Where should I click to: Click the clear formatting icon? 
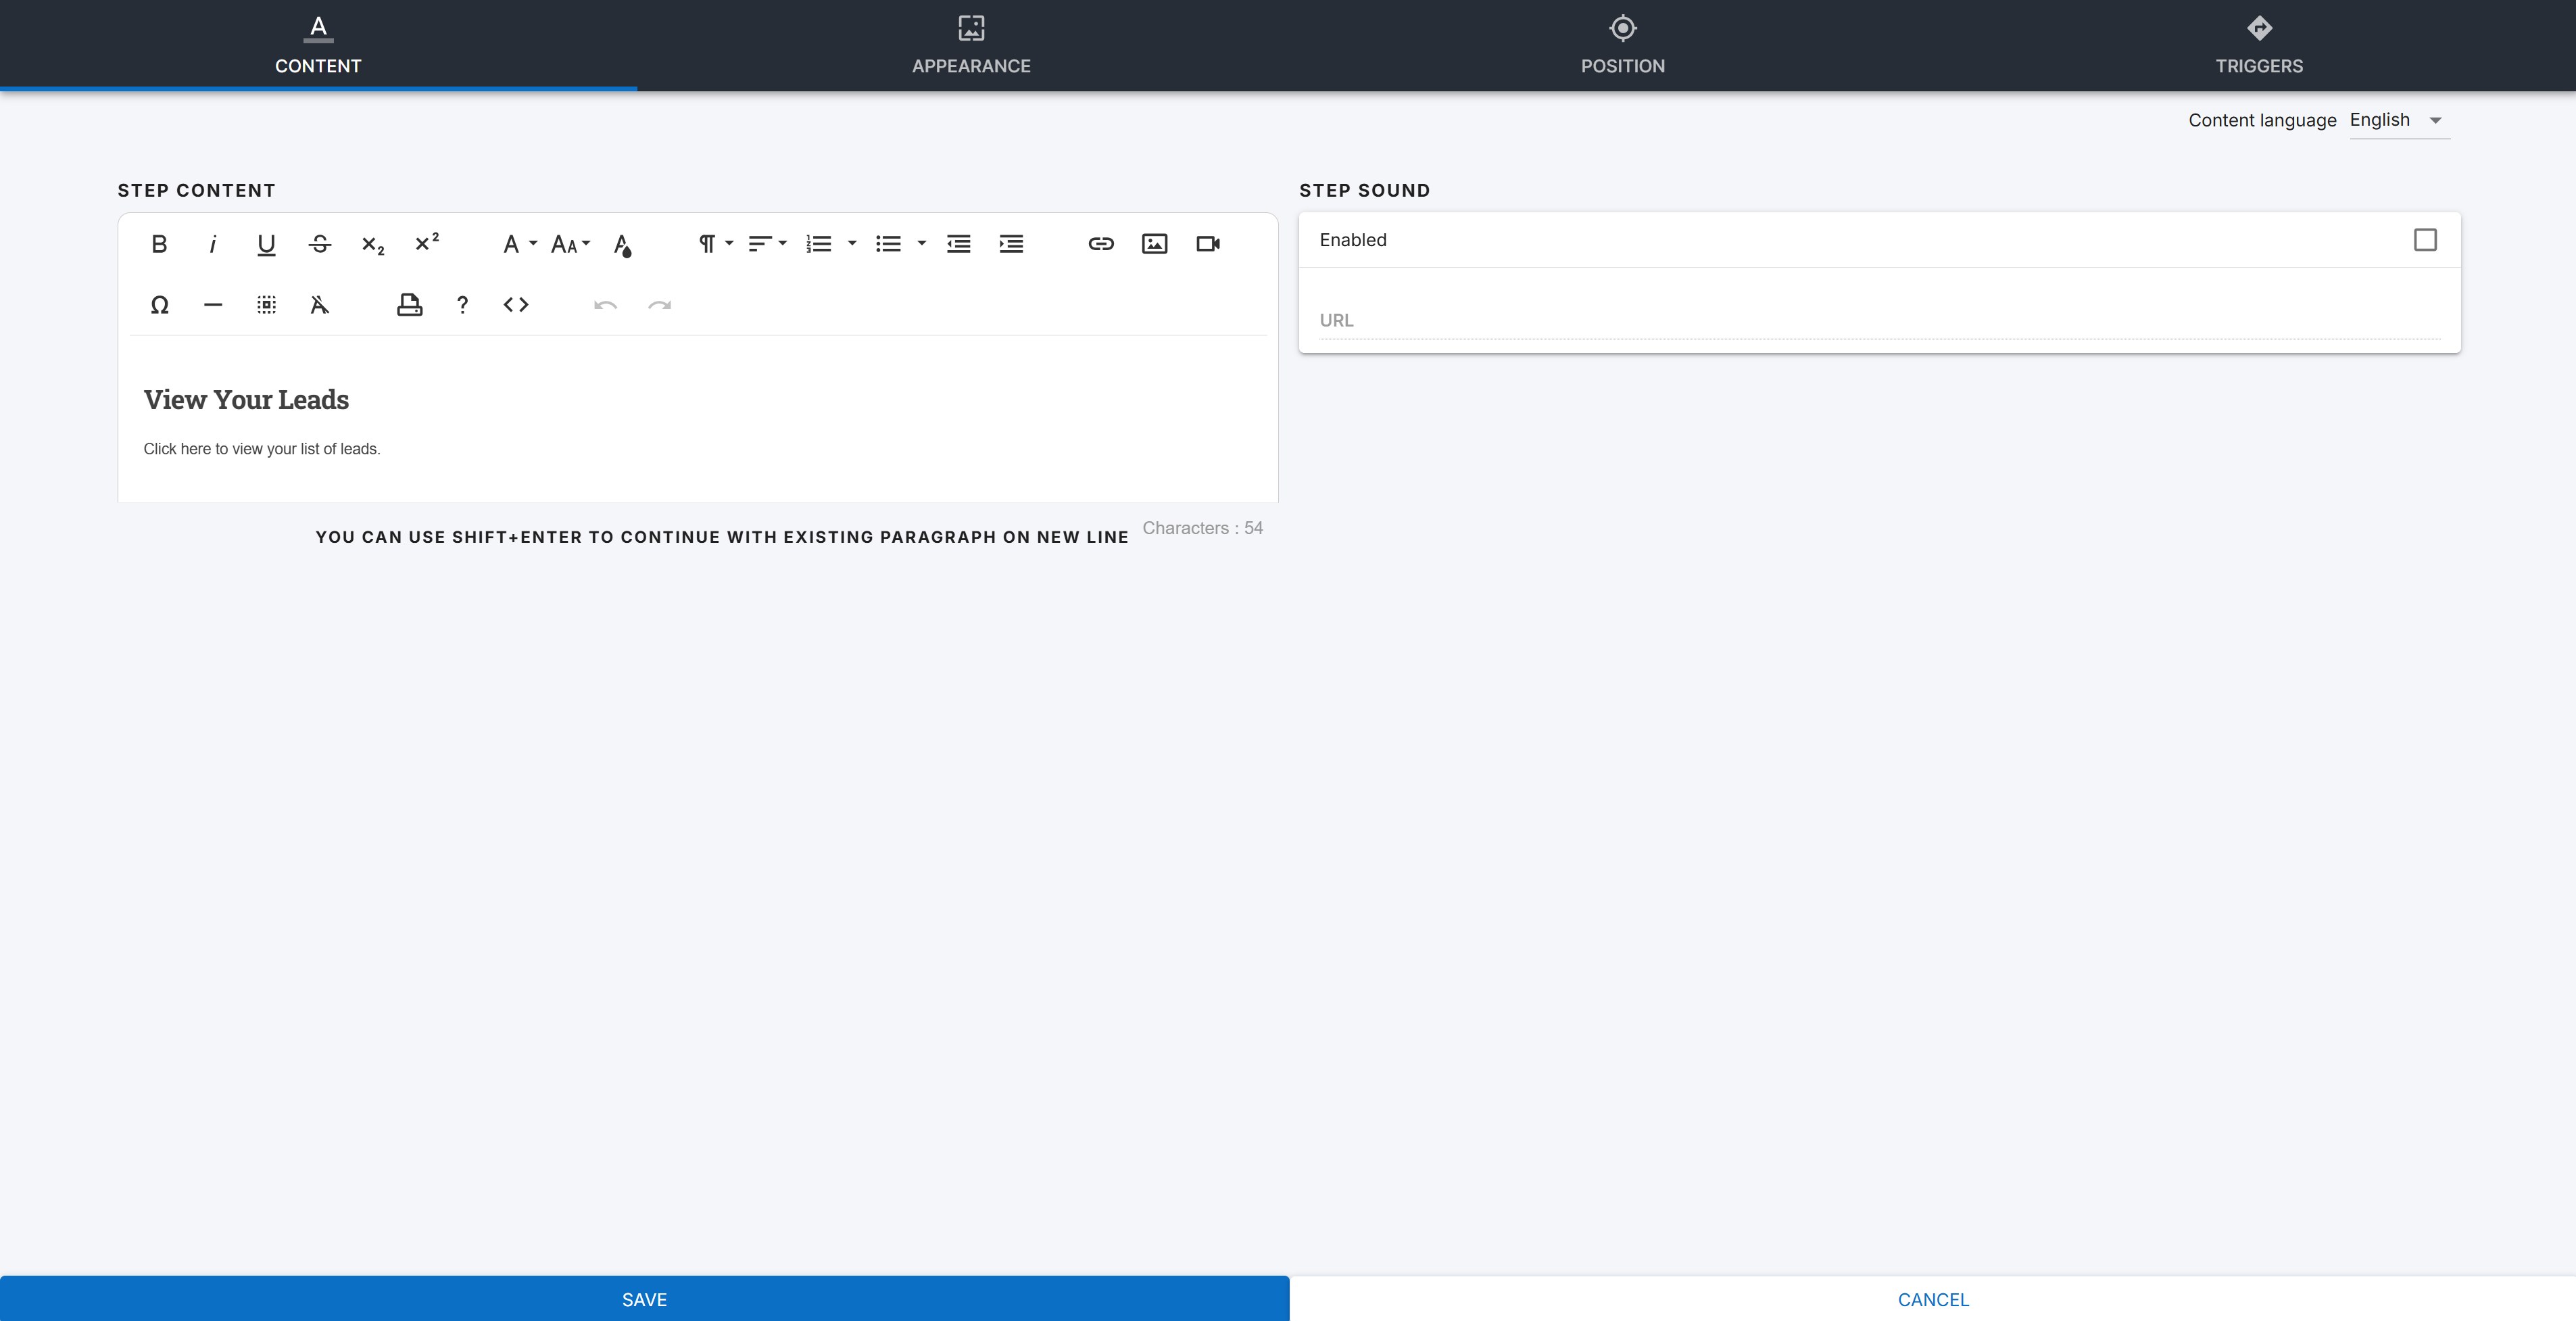point(320,305)
